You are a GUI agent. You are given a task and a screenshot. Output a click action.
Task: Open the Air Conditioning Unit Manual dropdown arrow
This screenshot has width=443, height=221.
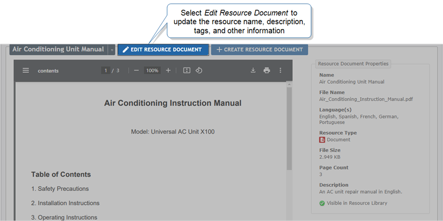click(x=112, y=49)
